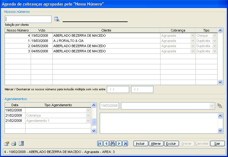Open Tipo dropdown showing Cheque
The width and height of the screenshot is (228, 157).
(214, 36)
